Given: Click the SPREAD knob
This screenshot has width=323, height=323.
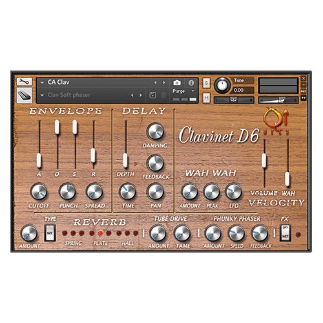Looking at the screenshot, I should point(94,192).
